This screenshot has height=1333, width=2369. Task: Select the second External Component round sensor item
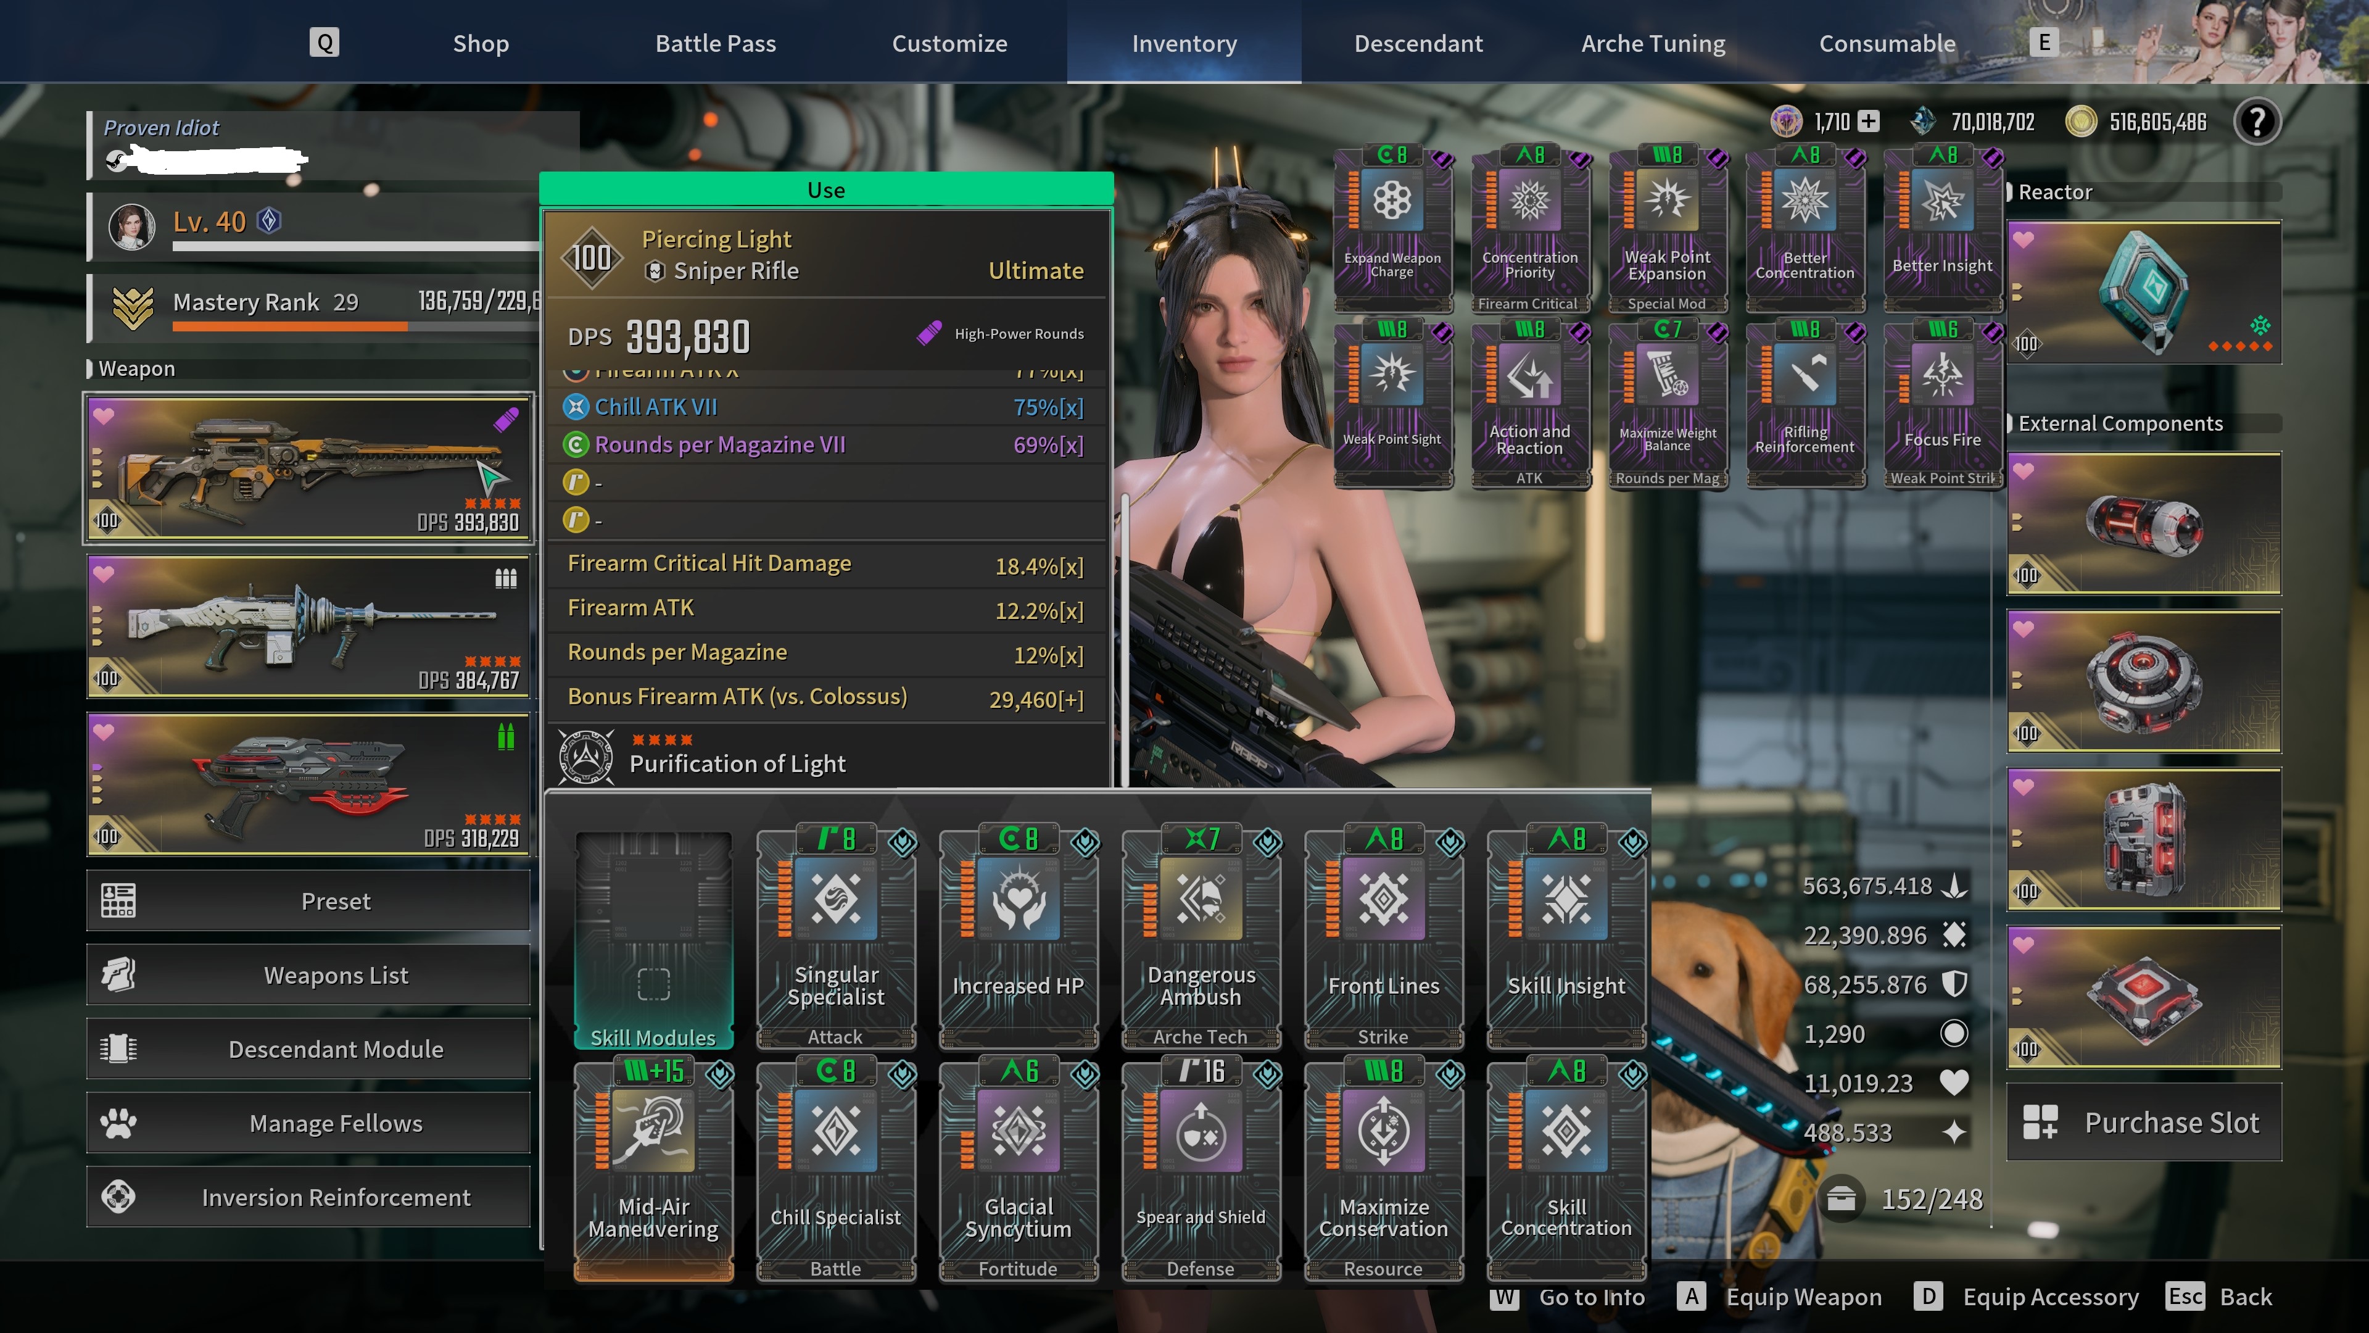[2144, 682]
